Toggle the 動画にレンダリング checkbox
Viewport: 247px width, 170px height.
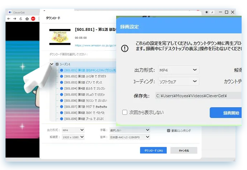tap(168, 131)
